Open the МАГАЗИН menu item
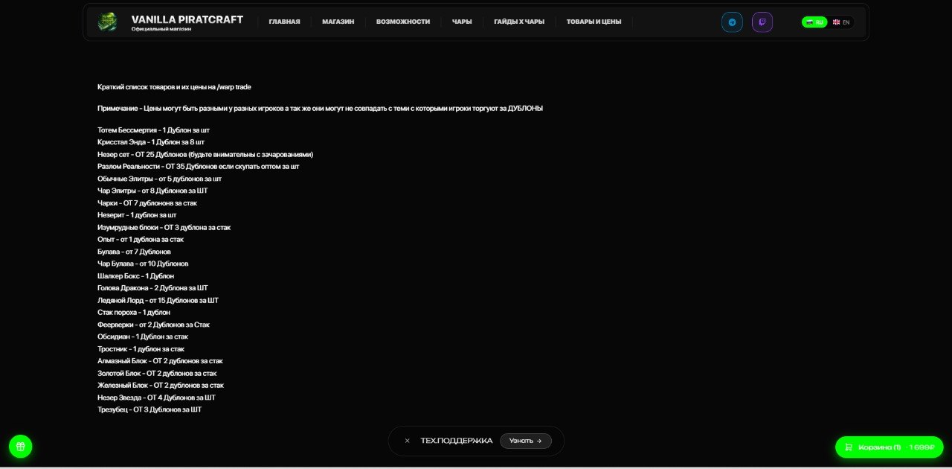 point(338,22)
